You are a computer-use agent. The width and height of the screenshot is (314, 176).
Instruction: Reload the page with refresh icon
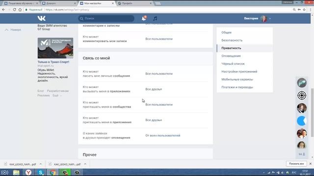tap(14, 10)
